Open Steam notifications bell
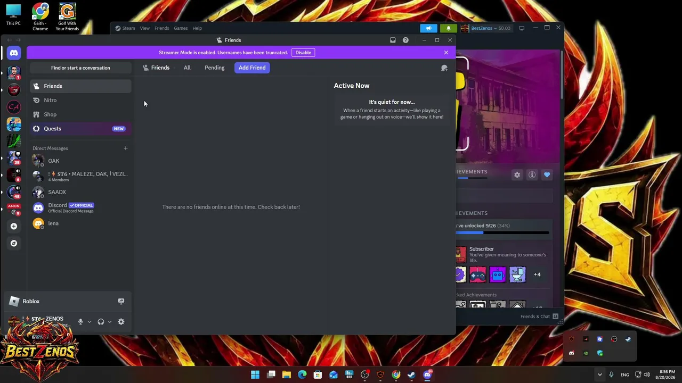The image size is (682, 383). click(x=449, y=28)
